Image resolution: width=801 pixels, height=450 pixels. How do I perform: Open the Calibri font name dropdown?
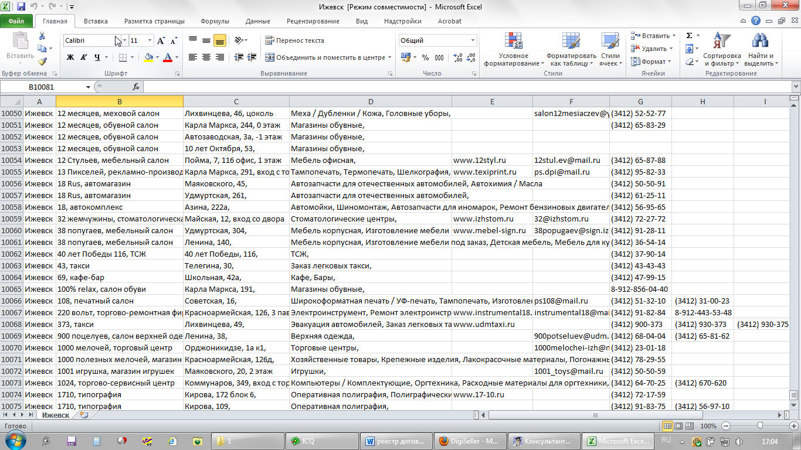124,40
